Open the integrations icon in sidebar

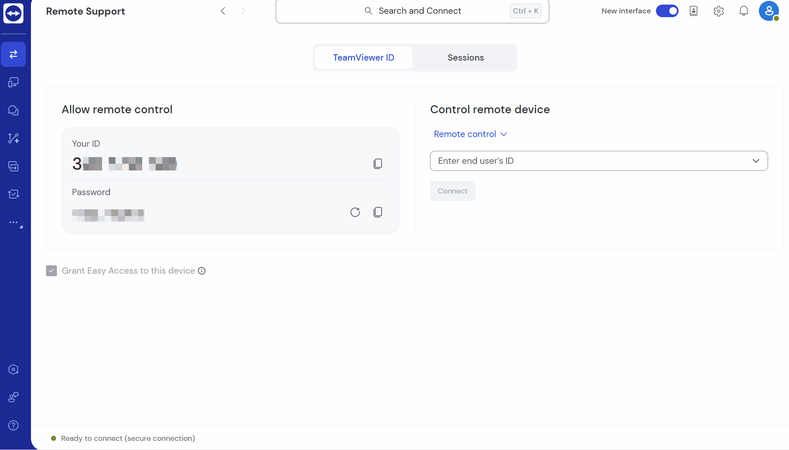coord(13,397)
